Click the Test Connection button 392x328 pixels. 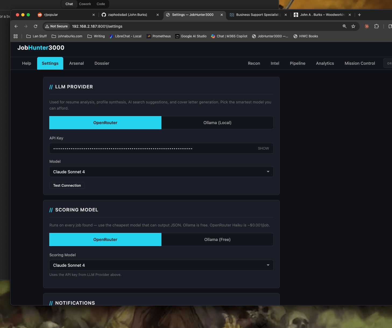pos(67,185)
